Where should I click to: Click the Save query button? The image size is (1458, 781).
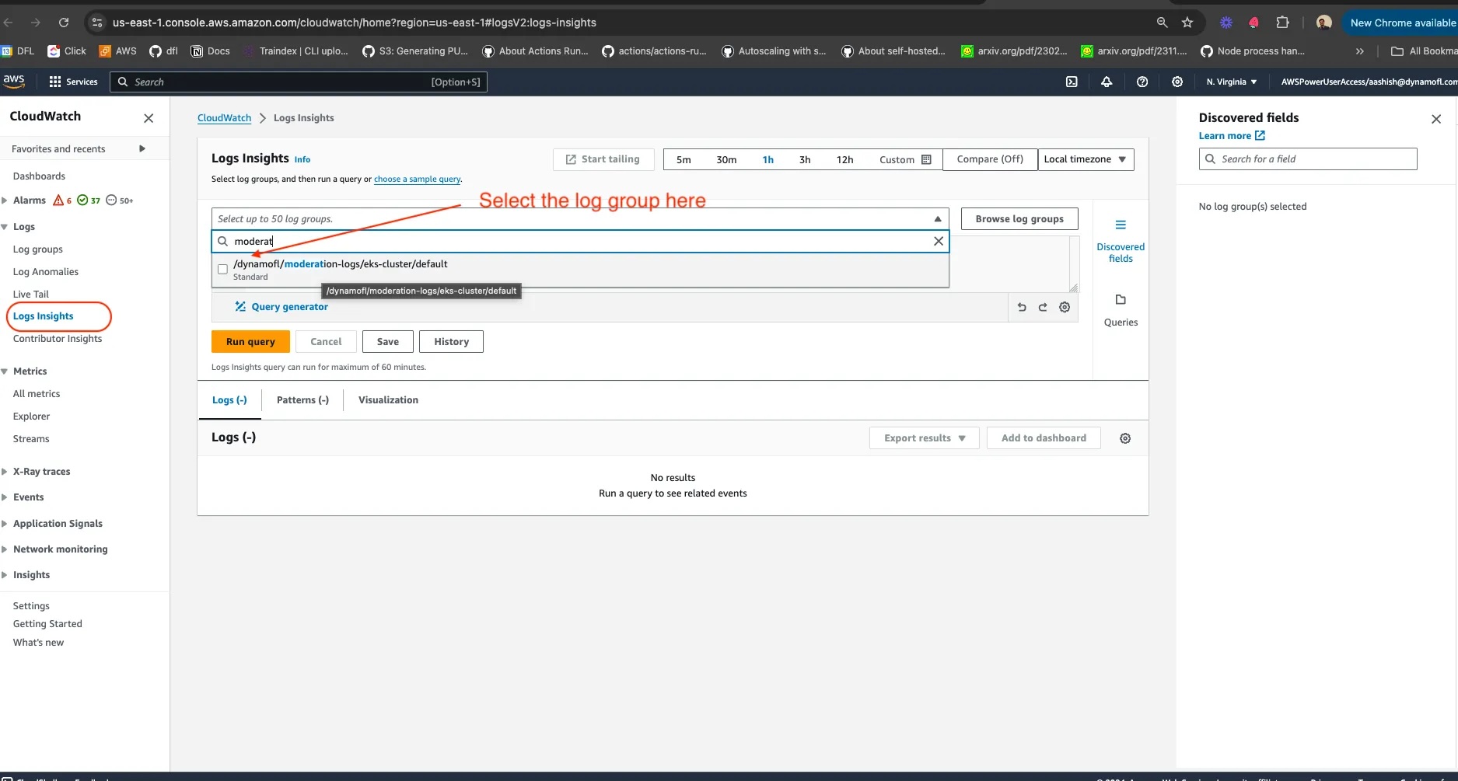tap(388, 342)
